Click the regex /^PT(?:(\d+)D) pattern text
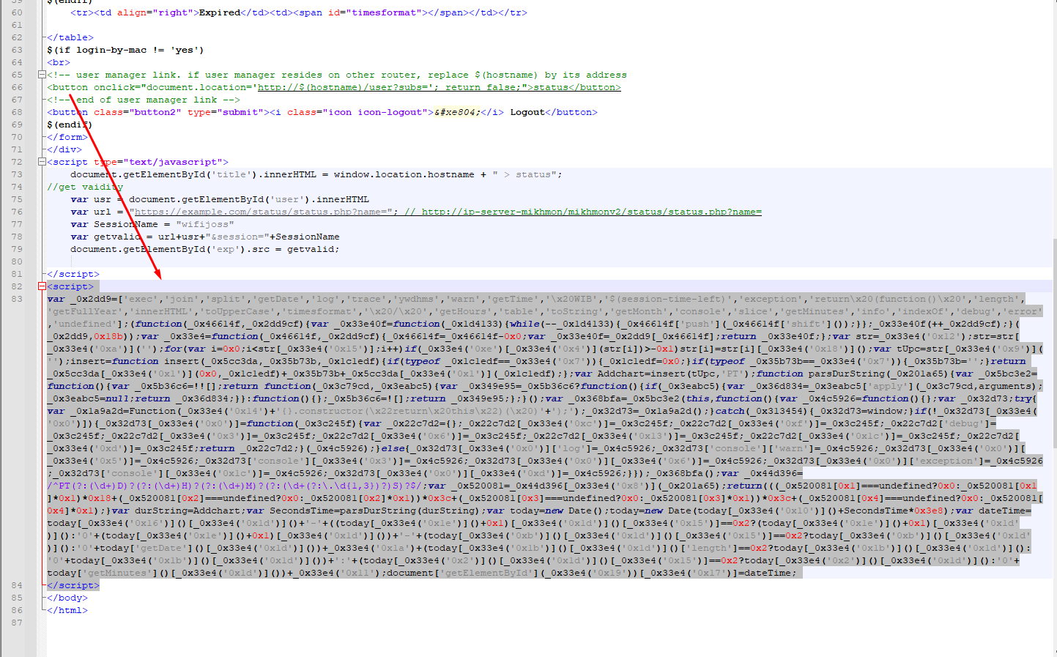 (x=100, y=486)
